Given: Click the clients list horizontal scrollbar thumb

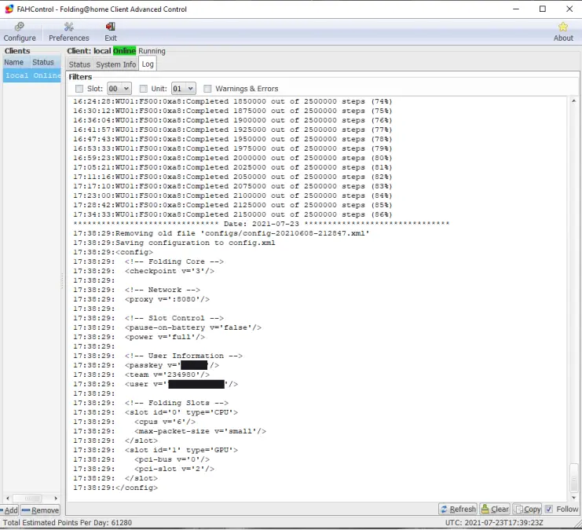Looking at the screenshot, I should click(27, 498).
